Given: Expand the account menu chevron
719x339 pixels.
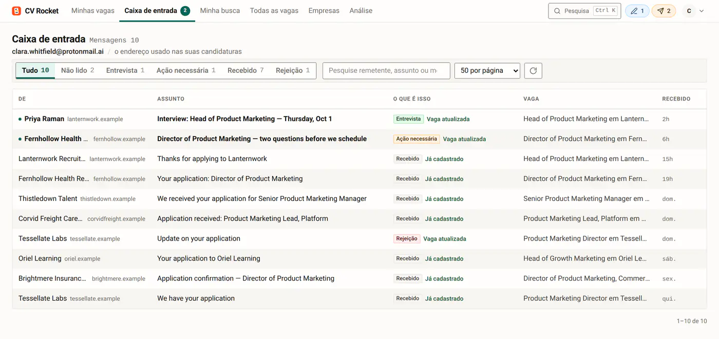Looking at the screenshot, I should pyautogui.click(x=702, y=11).
